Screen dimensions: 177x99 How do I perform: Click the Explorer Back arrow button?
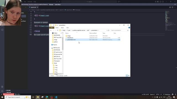51,30
